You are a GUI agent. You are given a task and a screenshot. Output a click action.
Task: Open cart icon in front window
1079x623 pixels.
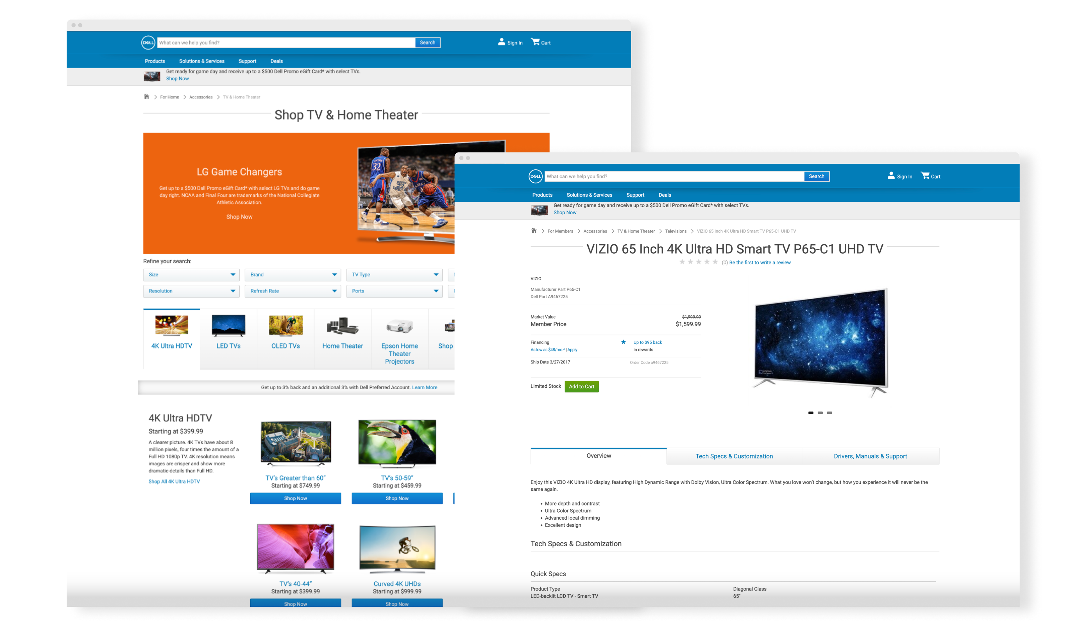pos(924,176)
